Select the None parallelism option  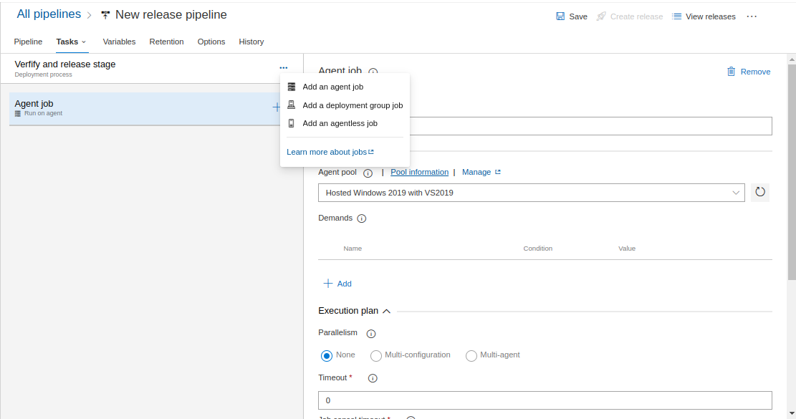point(327,356)
